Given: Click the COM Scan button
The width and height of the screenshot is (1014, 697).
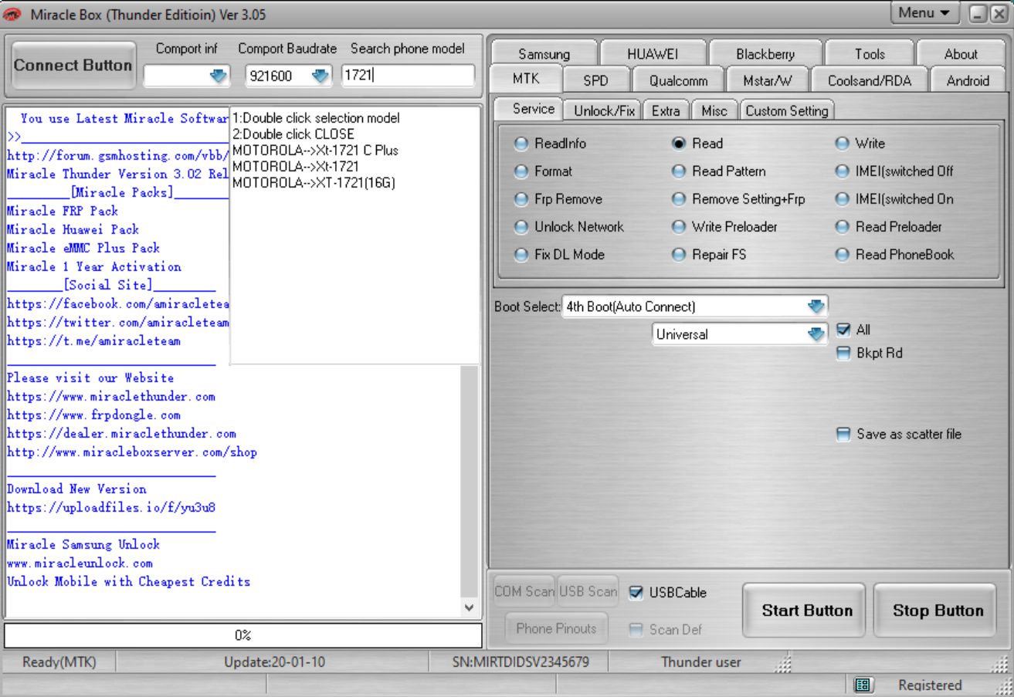Looking at the screenshot, I should tap(524, 592).
